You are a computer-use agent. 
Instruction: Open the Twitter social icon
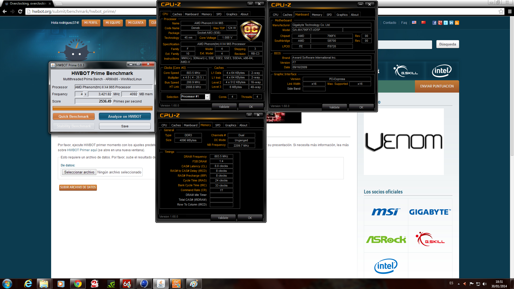tap(445, 23)
